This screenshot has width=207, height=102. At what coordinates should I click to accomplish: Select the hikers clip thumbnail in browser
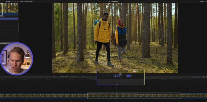coord(9,9)
